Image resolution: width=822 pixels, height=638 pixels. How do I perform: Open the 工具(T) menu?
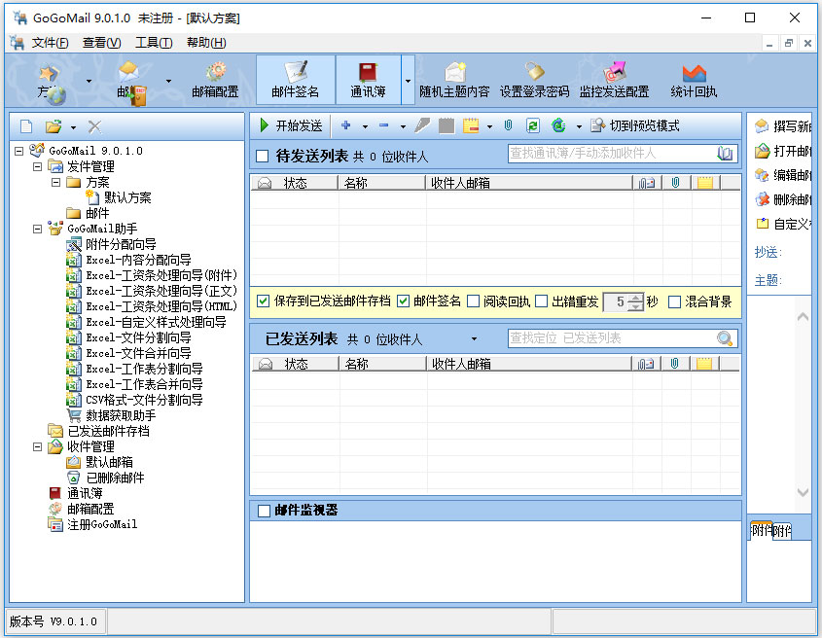153,43
